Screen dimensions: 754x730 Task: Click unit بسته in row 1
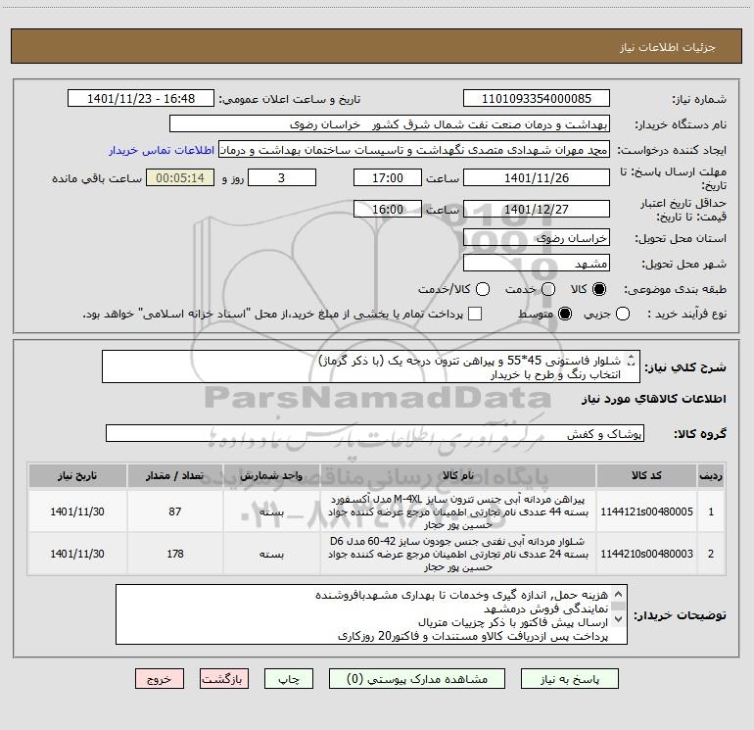pos(271,512)
